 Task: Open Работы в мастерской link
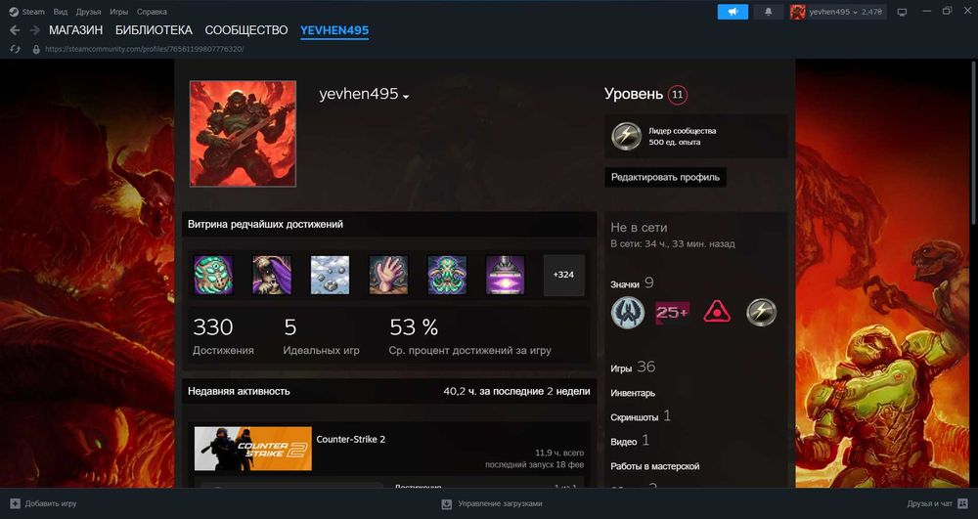click(655, 466)
